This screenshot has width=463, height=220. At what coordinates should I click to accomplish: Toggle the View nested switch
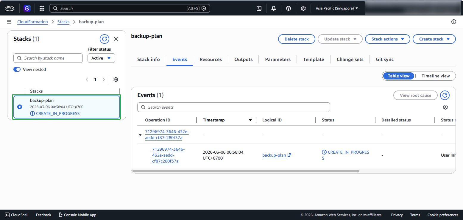(17, 69)
